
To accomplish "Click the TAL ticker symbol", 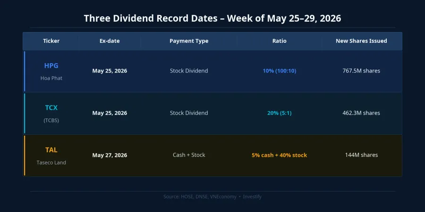I will [51, 150].
